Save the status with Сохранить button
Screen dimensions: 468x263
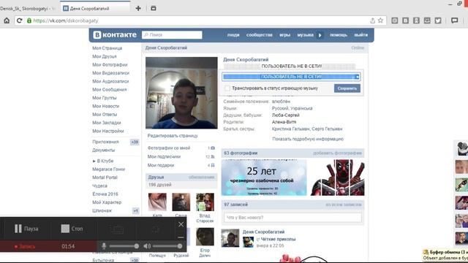347,88
